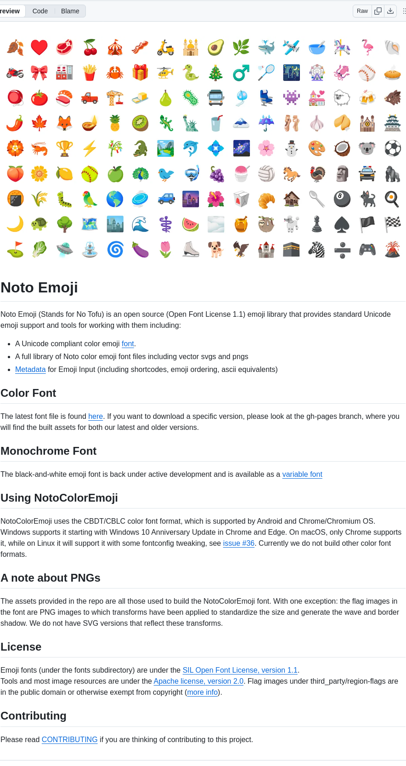Follow the issue #36 link
The image size is (406, 766).
pyautogui.click(x=238, y=543)
